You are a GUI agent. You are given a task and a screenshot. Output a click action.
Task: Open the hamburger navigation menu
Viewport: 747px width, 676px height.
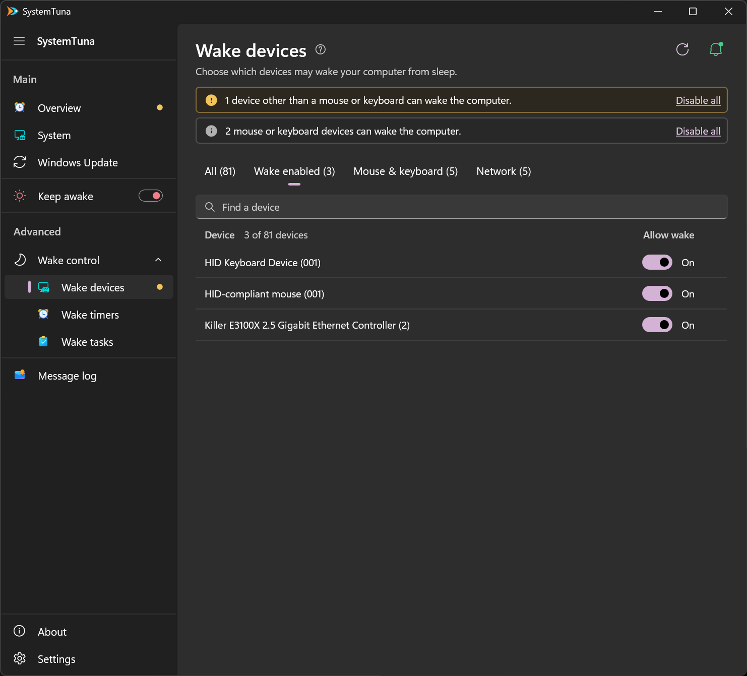tap(19, 41)
